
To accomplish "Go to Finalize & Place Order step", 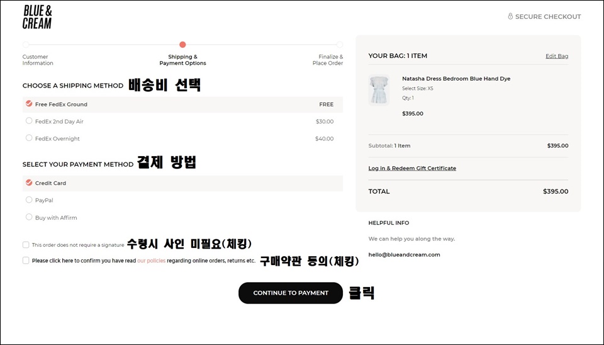I will click(327, 60).
